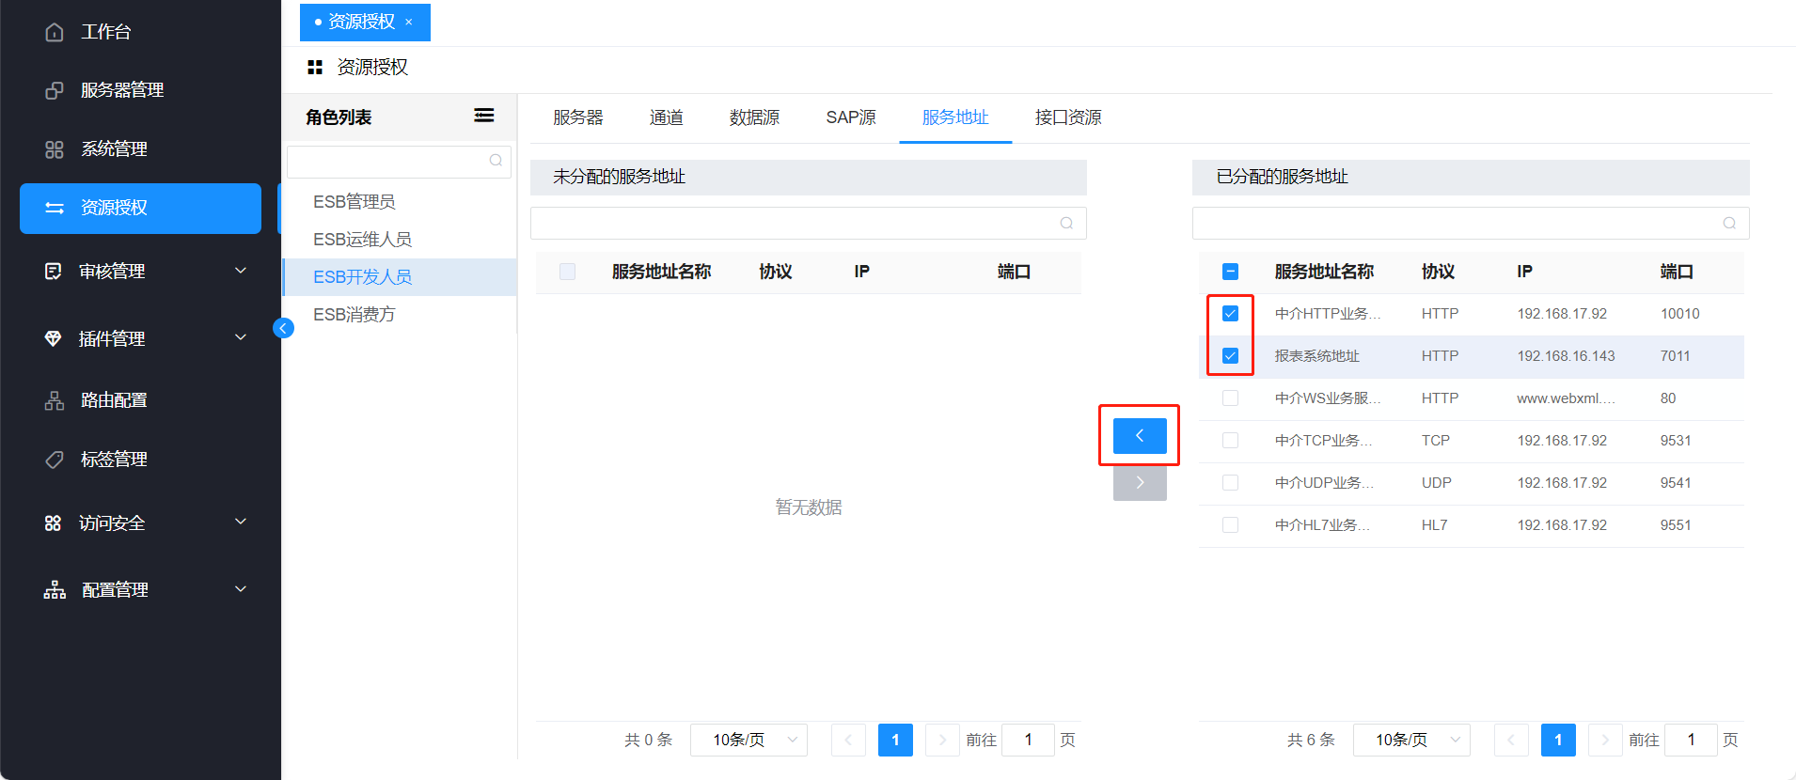The width and height of the screenshot is (1796, 780).
Task: Click page 1 button in unassigned pagination
Action: click(x=895, y=741)
